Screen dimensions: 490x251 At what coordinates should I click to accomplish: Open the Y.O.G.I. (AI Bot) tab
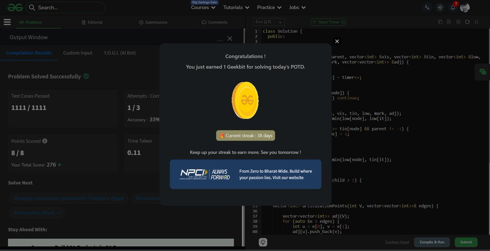120,53
